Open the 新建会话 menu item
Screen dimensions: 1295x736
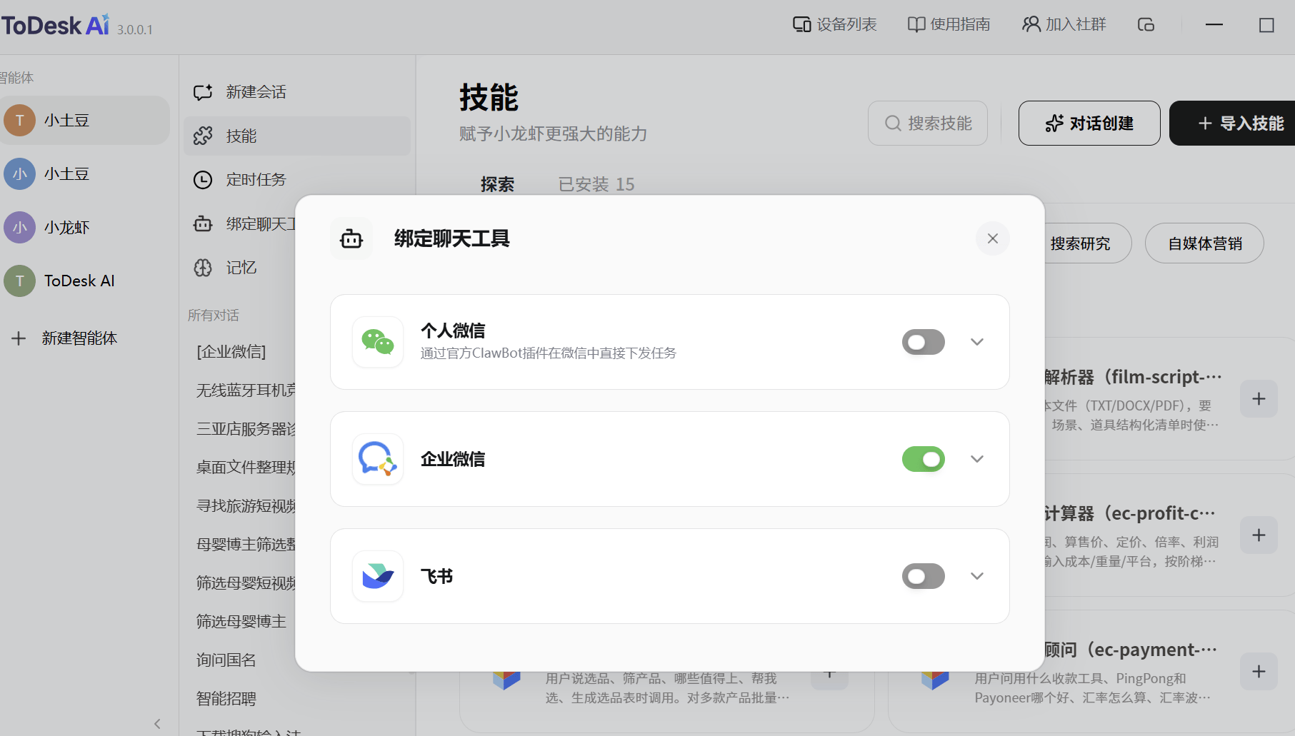point(297,92)
